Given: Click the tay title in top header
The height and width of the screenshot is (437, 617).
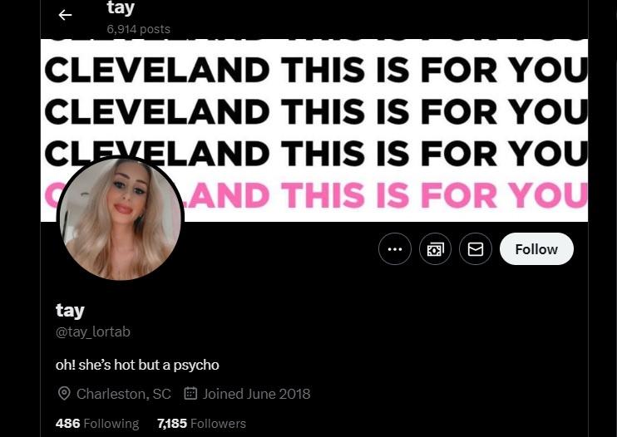Looking at the screenshot, I should point(121,7).
